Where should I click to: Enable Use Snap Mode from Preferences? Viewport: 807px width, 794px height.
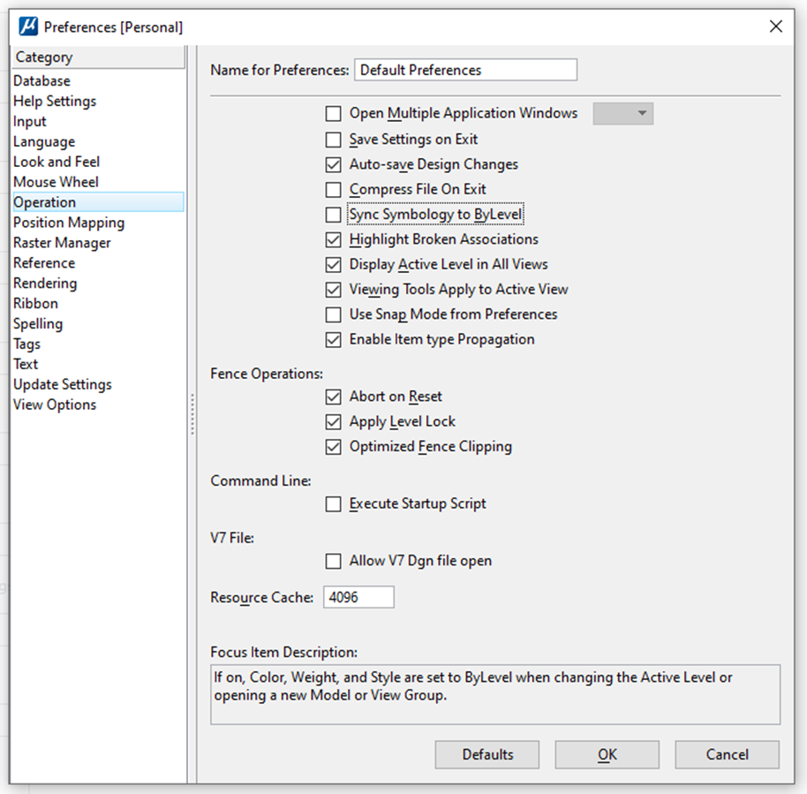[333, 314]
